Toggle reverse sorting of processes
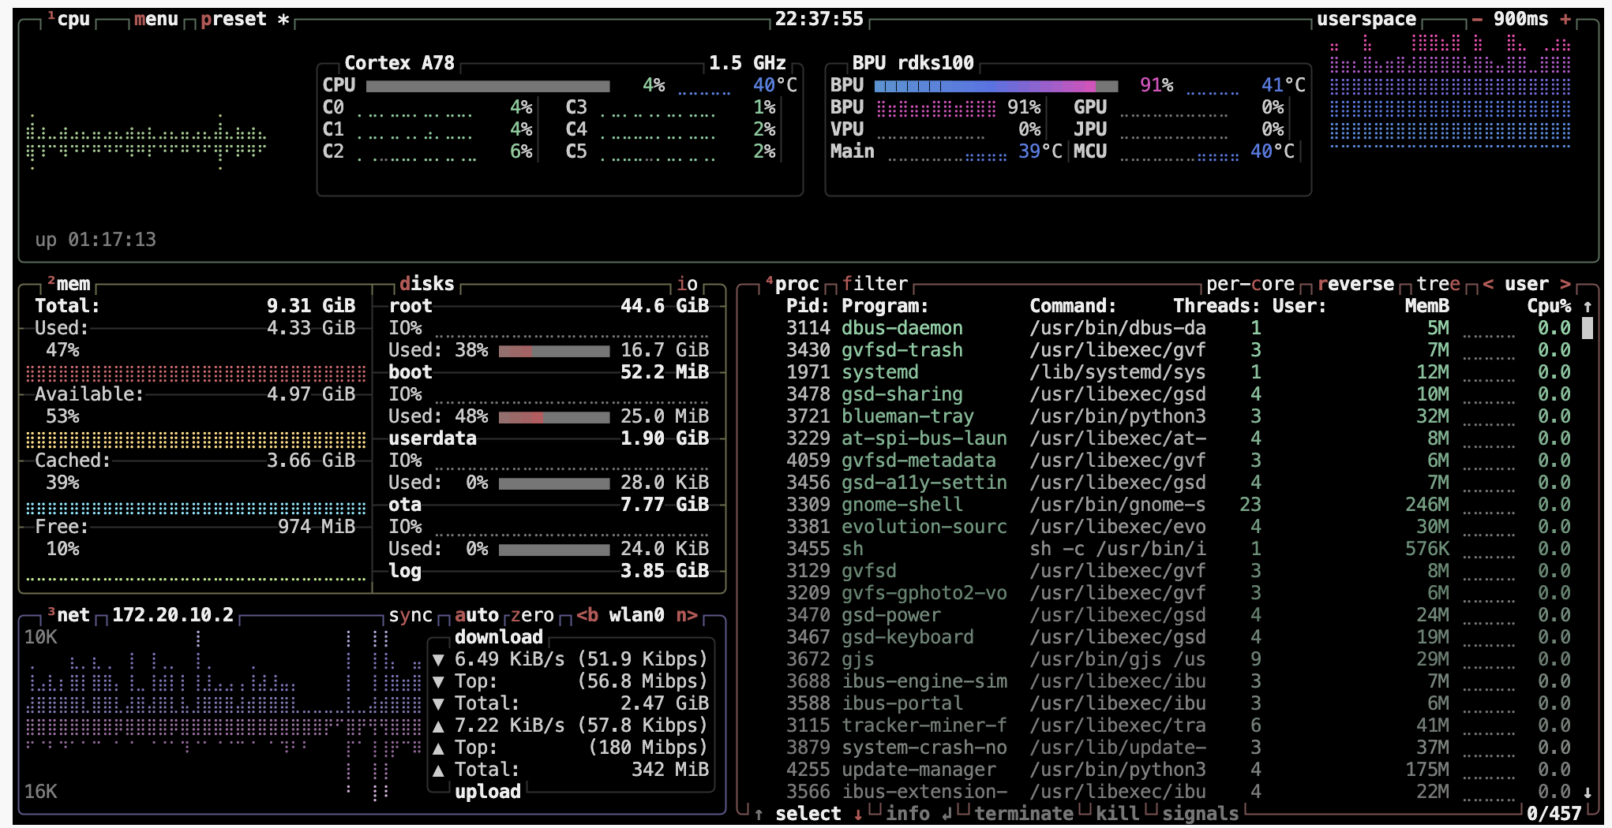1612x828 pixels. (1355, 284)
